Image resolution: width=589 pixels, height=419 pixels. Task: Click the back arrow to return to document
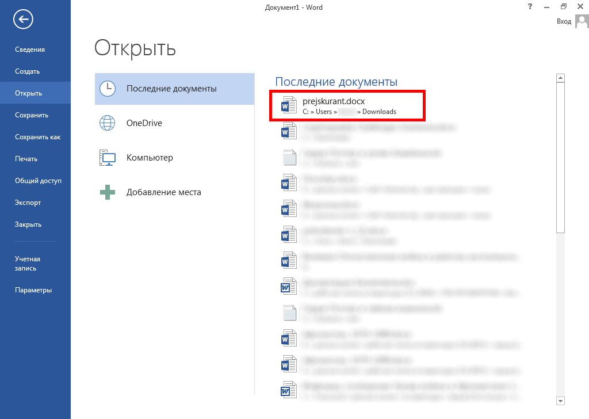(x=24, y=20)
